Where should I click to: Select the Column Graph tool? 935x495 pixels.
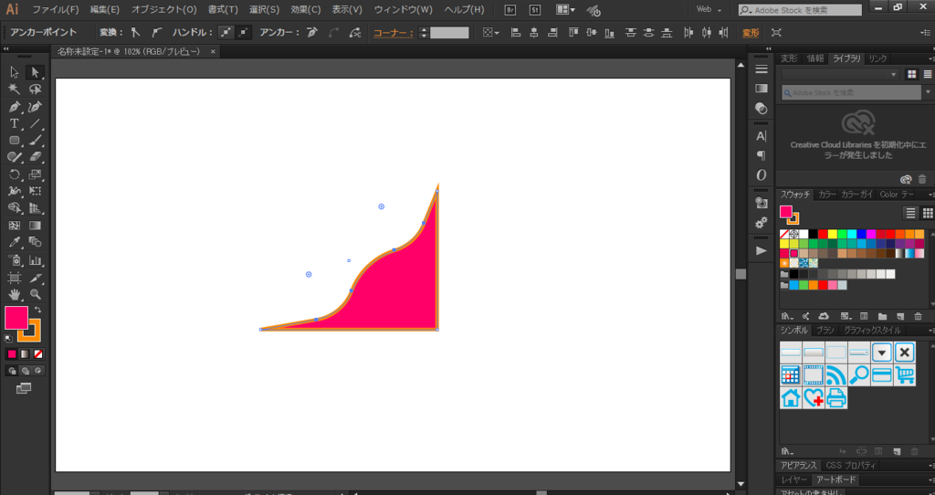[36, 260]
